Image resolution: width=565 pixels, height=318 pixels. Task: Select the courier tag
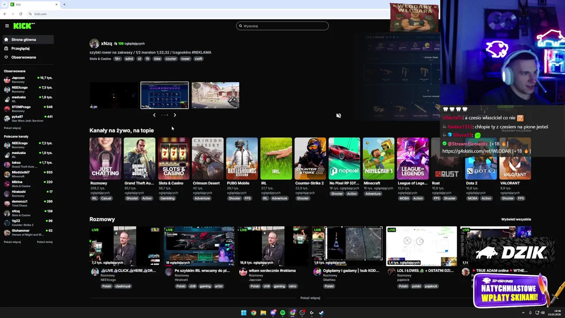pyautogui.click(x=171, y=59)
